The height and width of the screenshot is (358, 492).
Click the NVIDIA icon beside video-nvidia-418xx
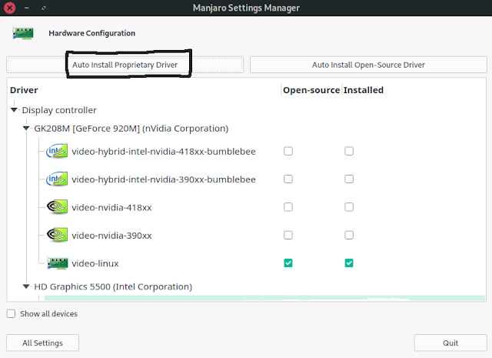pyautogui.click(x=57, y=207)
